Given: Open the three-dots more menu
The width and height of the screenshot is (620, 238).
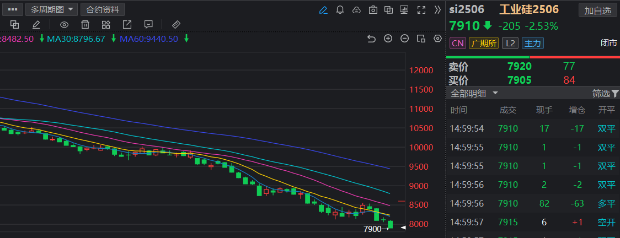Looking at the screenshot, I should [12, 9].
